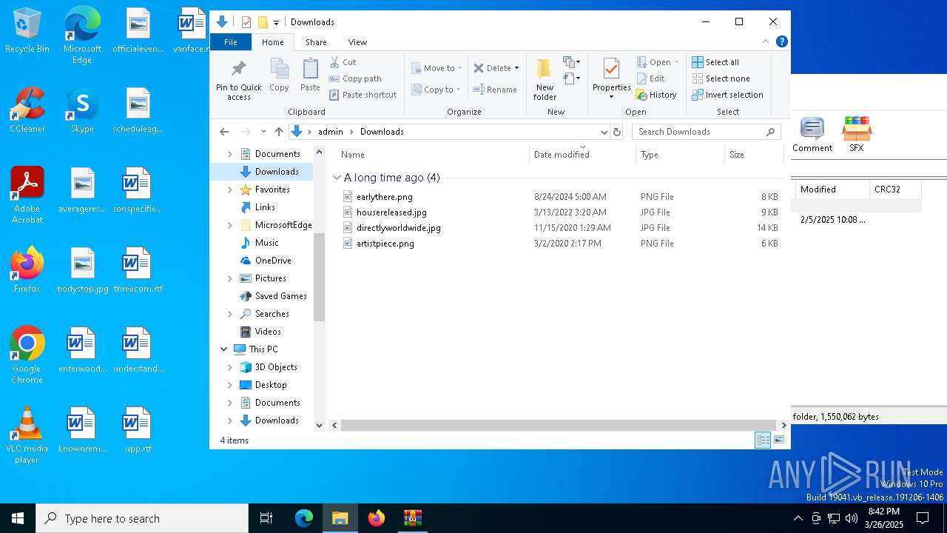
Task: Collapse the 'A long time ago' group
Action: [x=337, y=178]
